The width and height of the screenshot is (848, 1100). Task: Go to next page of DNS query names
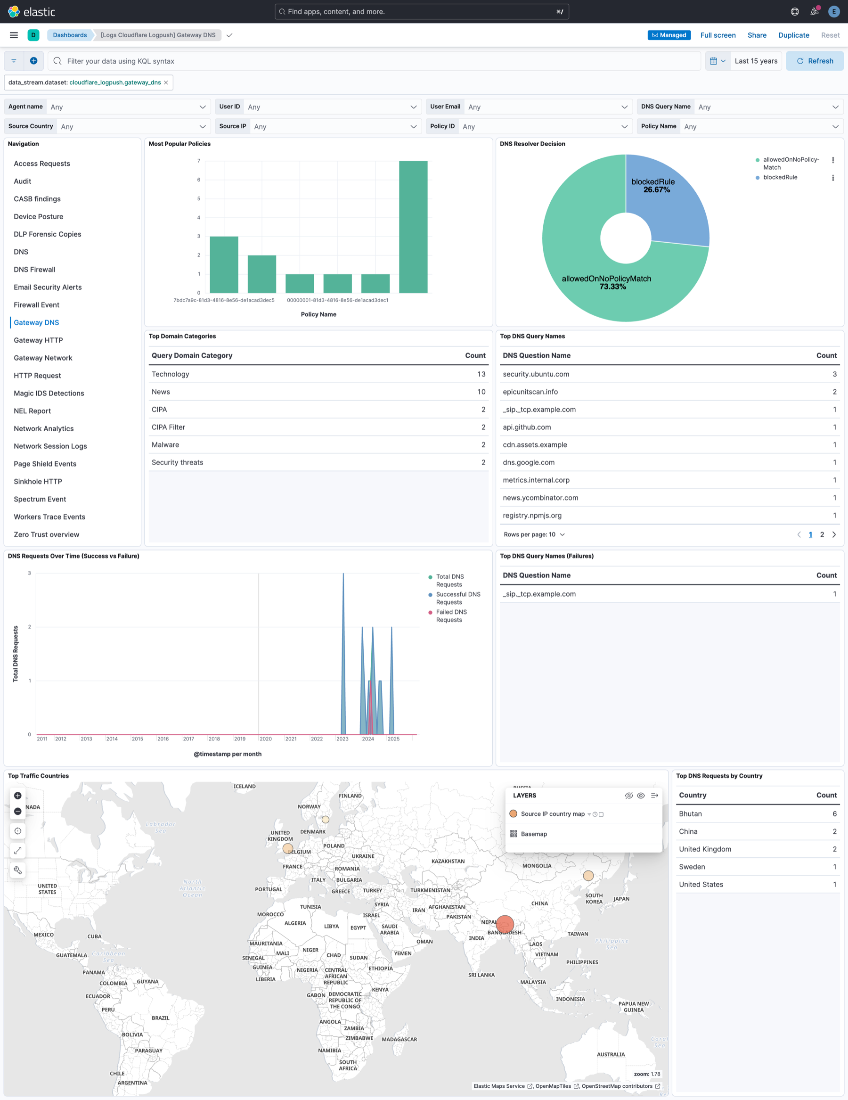tap(834, 535)
